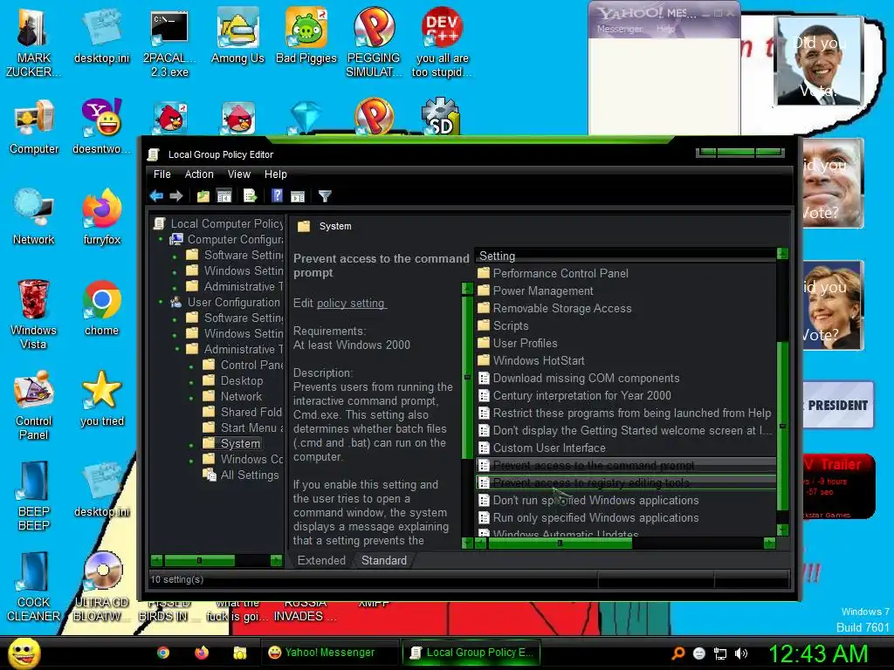894x670 pixels.
Task: Click the volume speaker tray icon
Action: tap(741, 653)
